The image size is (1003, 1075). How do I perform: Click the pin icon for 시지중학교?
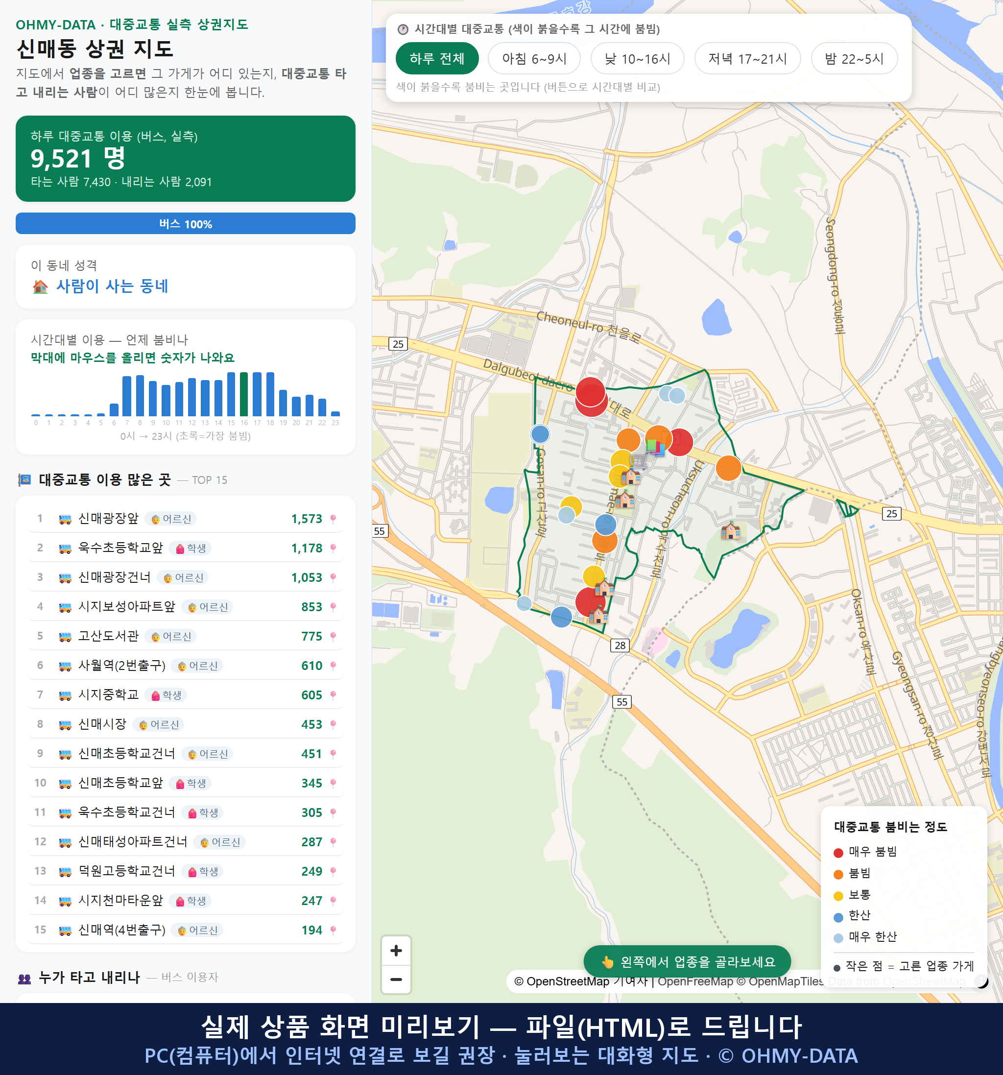click(x=333, y=695)
